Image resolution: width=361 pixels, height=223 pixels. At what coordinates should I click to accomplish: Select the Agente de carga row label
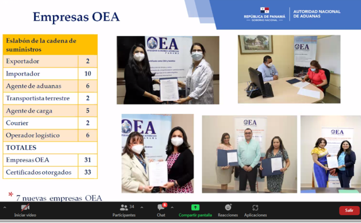pyautogui.click(x=29, y=111)
